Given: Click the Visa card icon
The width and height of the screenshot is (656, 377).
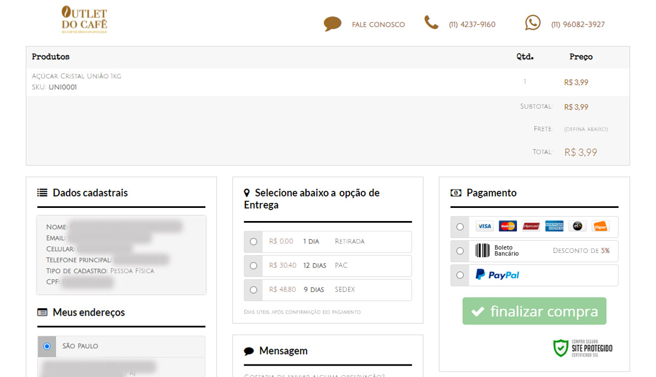Looking at the screenshot, I should click(484, 226).
